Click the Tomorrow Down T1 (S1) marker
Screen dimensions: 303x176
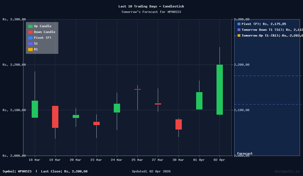click(239, 30)
